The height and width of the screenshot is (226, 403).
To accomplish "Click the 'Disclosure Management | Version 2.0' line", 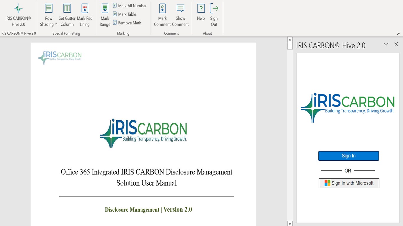I will [148, 210].
